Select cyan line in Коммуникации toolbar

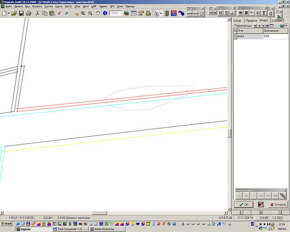click(x=253, y=196)
